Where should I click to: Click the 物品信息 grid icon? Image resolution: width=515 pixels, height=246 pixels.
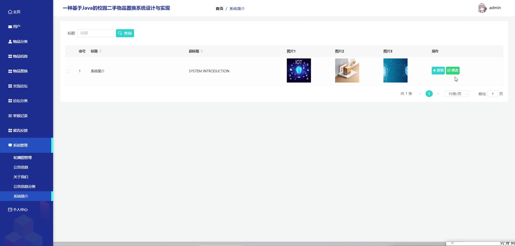[10, 56]
